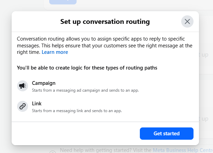This screenshot has width=213, height=153.
Task: Click the help icon beside 'Need help'
Action: (x=52, y=150)
